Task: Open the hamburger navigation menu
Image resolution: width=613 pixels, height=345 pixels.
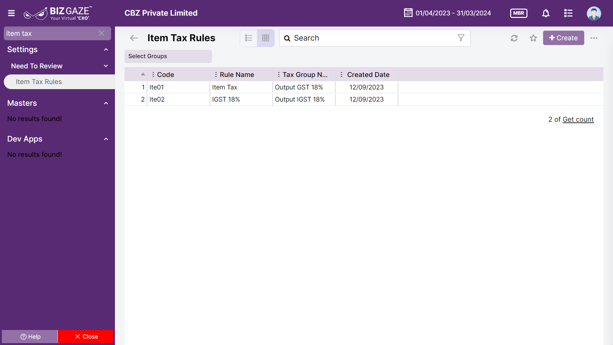Action: pyautogui.click(x=11, y=13)
